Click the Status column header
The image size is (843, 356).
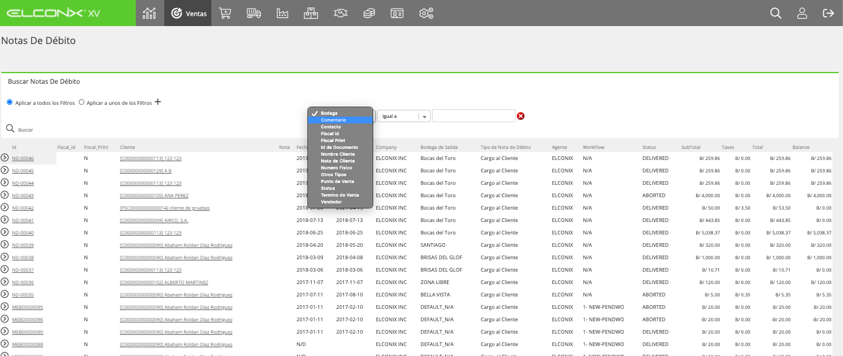pos(649,147)
